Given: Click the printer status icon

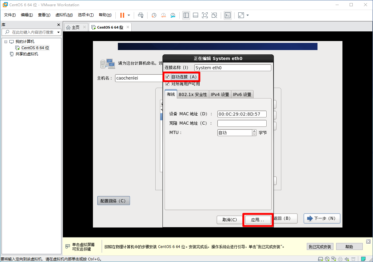Looking at the screenshot, I should point(341,259).
